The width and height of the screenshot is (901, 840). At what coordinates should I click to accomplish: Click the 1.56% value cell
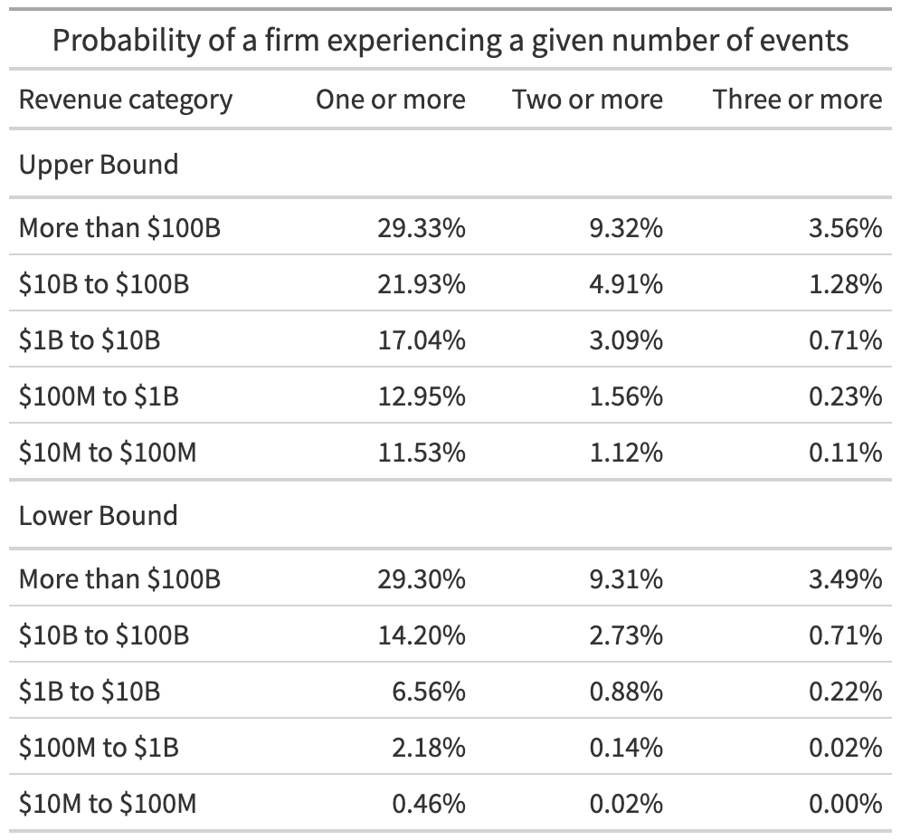[x=625, y=396]
